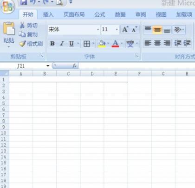Image resolution: width=195 pixels, height=188 pixels.
Task: Select the Format Painter (格式刷) brush
Action: [x=23, y=44]
